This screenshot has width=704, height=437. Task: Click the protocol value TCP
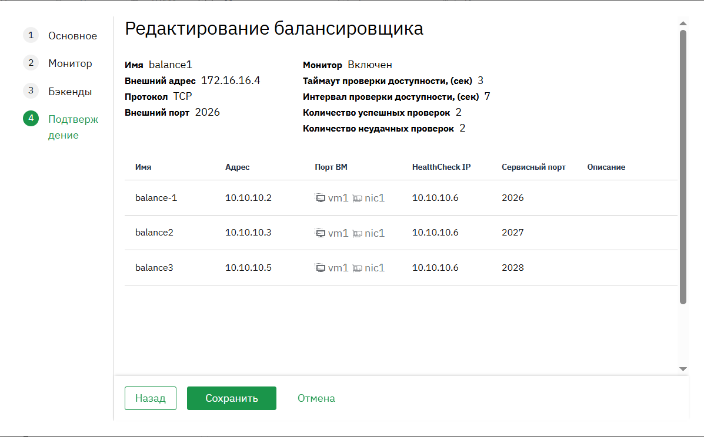[x=183, y=96]
